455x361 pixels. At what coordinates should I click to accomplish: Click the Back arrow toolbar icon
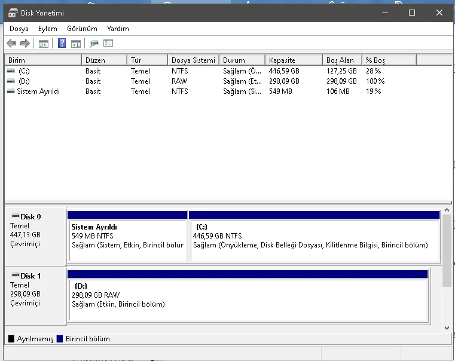pyautogui.click(x=11, y=44)
